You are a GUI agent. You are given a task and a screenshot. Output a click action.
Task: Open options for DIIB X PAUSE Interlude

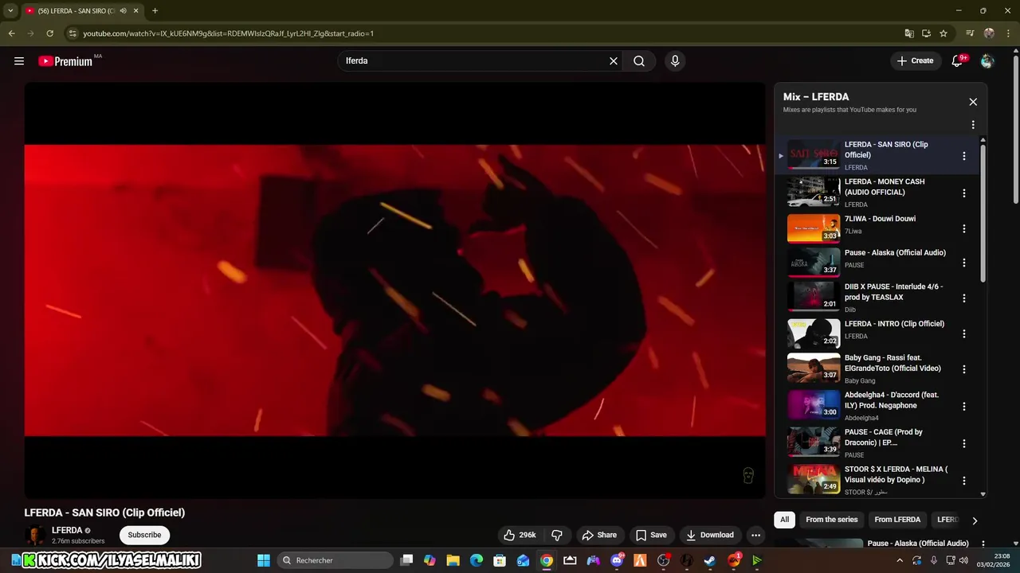pos(964,298)
